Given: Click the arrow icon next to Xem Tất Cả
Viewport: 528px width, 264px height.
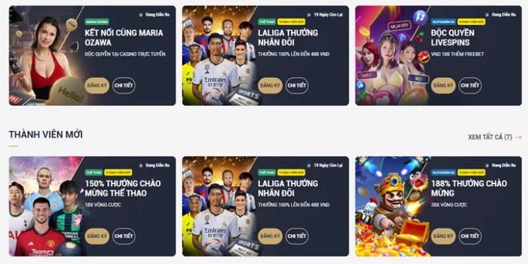Looking at the screenshot, I should pos(519,137).
